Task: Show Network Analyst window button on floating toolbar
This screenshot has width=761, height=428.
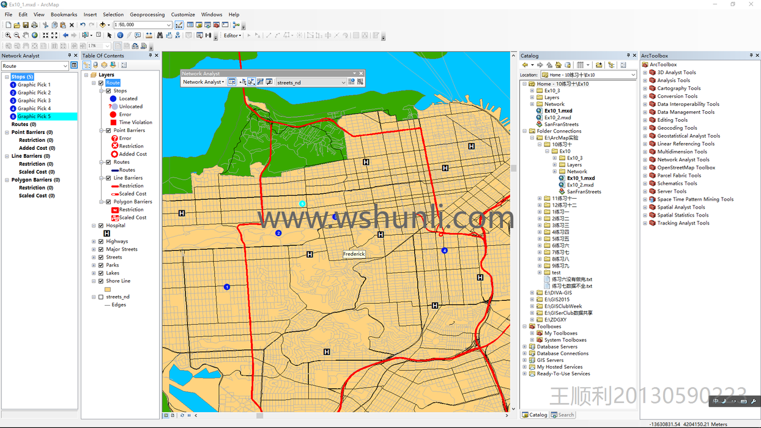Action: pos(232,82)
